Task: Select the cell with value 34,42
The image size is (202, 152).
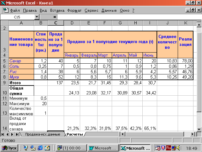Action: [150, 91]
